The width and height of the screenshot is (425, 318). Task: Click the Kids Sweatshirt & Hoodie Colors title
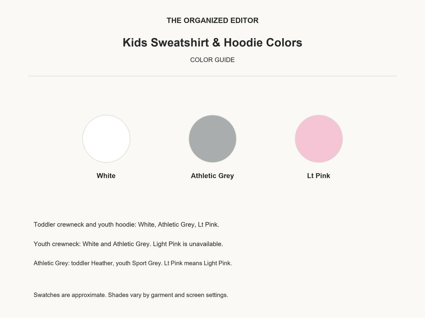[212, 43]
